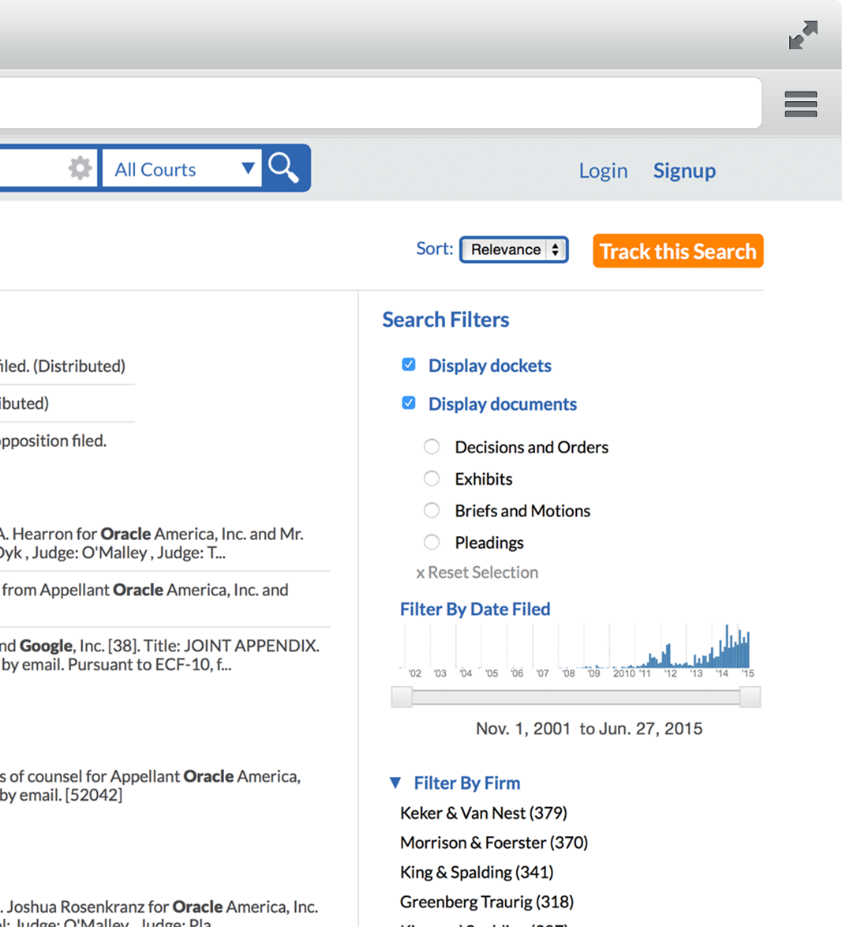Open the Sort Relevance dropdown
The width and height of the screenshot is (846, 927).
[x=514, y=250]
